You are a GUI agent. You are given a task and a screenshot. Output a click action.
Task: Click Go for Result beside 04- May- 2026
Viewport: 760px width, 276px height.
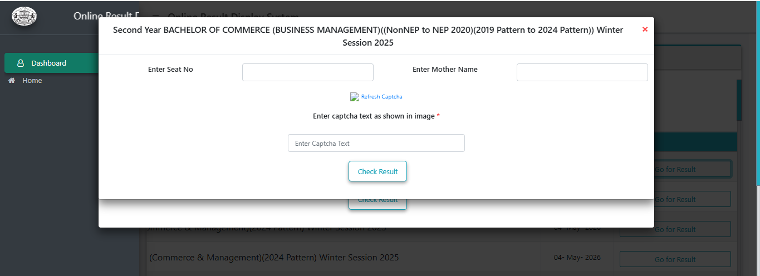tap(675, 259)
